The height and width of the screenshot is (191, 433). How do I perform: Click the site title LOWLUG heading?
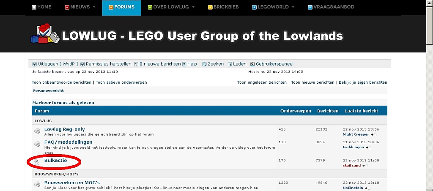click(x=203, y=36)
